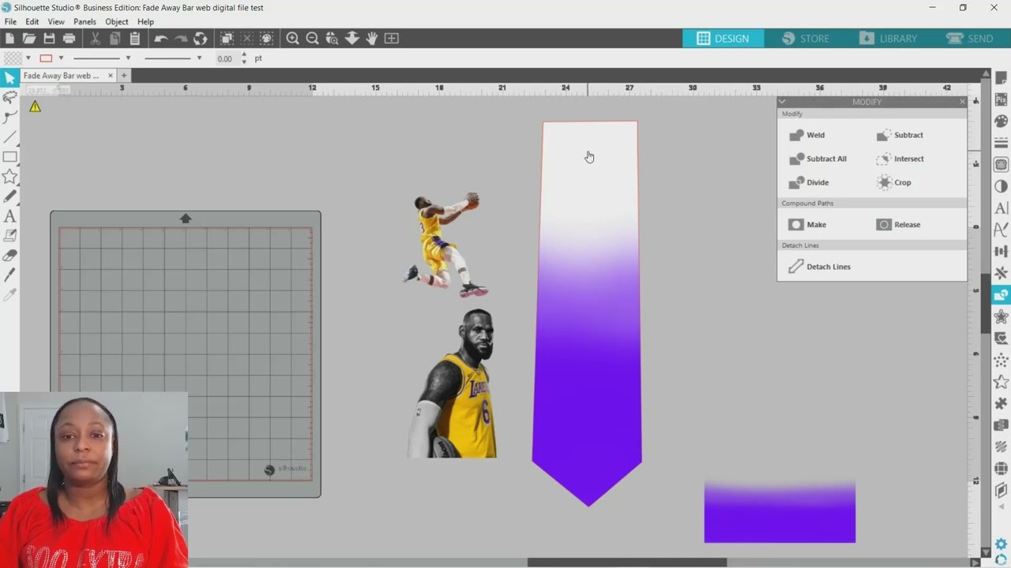
Task: Adjust line thickness stepper arrows
Action: pyautogui.click(x=243, y=58)
